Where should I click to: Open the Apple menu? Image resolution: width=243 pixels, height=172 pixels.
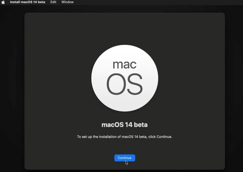[3, 2]
